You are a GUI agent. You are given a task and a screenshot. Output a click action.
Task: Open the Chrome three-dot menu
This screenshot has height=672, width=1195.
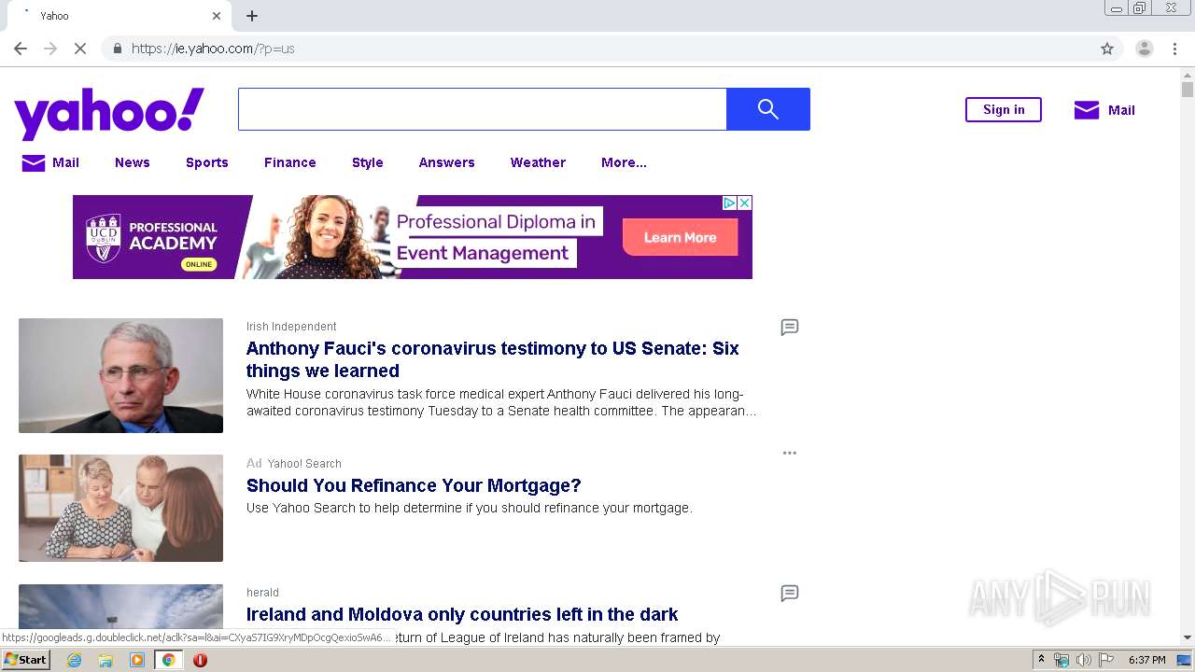point(1175,49)
